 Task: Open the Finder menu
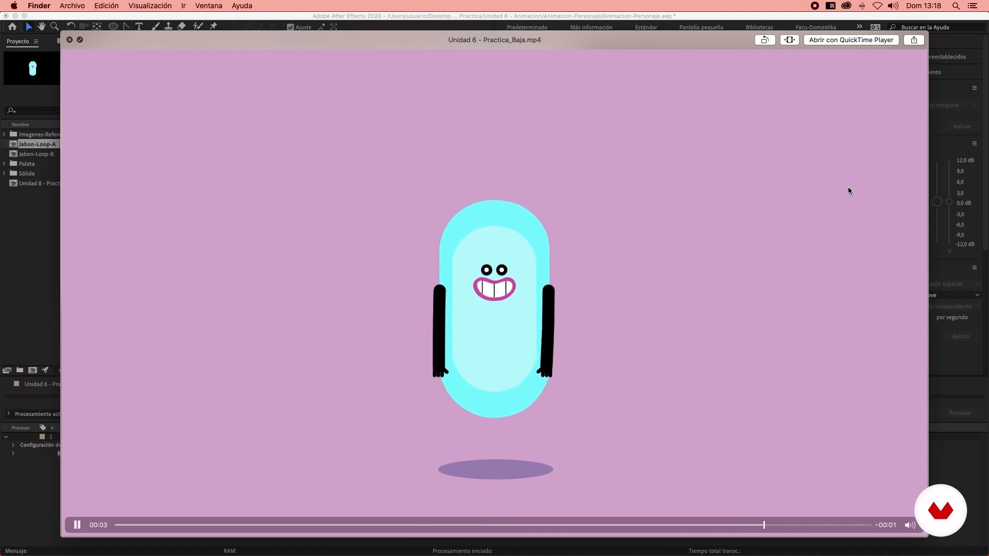point(39,6)
